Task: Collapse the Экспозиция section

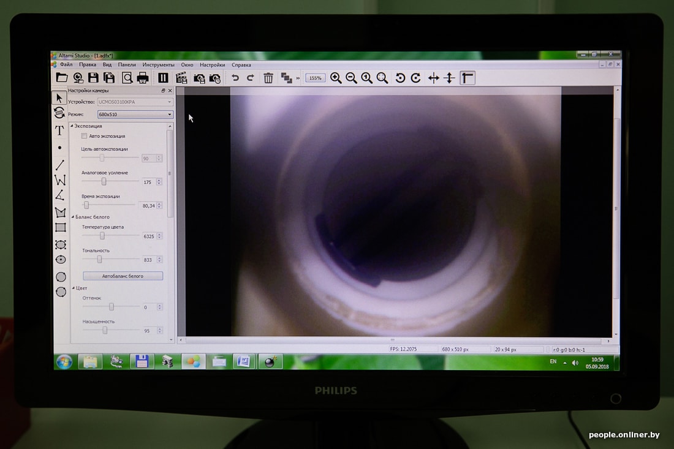Action: [x=72, y=126]
